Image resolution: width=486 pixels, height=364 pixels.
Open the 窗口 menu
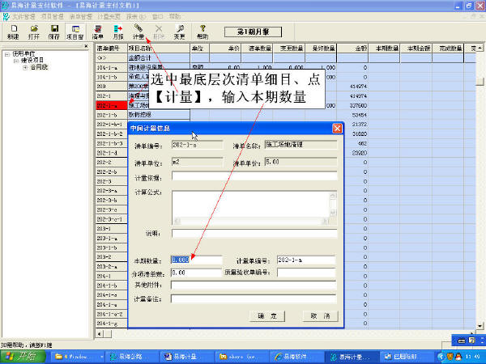coord(157,16)
